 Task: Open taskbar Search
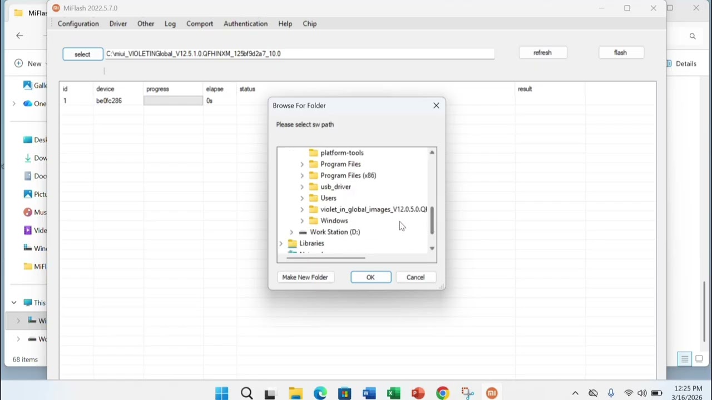(x=247, y=393)
